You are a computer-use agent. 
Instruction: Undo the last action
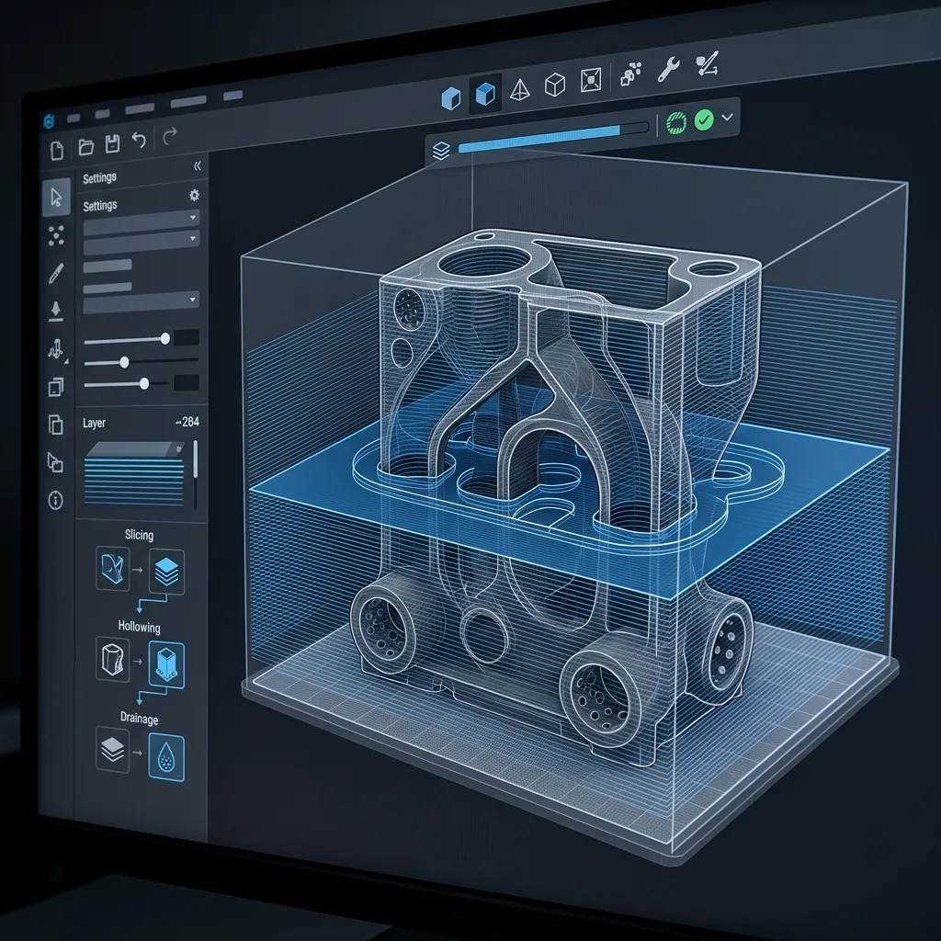[x=139, y=141]
